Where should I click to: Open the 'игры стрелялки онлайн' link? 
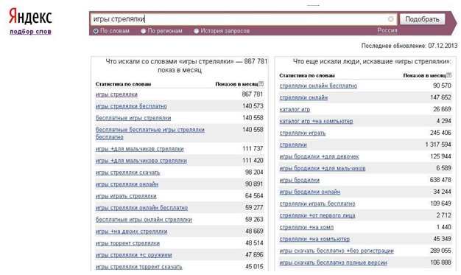pyautogui.click(x=127, y=184)
